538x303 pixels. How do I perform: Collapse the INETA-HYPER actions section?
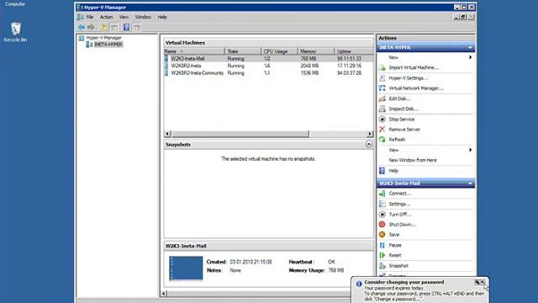[x=470, y=47]
